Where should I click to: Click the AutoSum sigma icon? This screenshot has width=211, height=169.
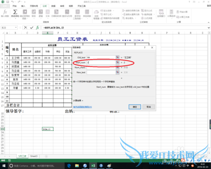[15, 12]
